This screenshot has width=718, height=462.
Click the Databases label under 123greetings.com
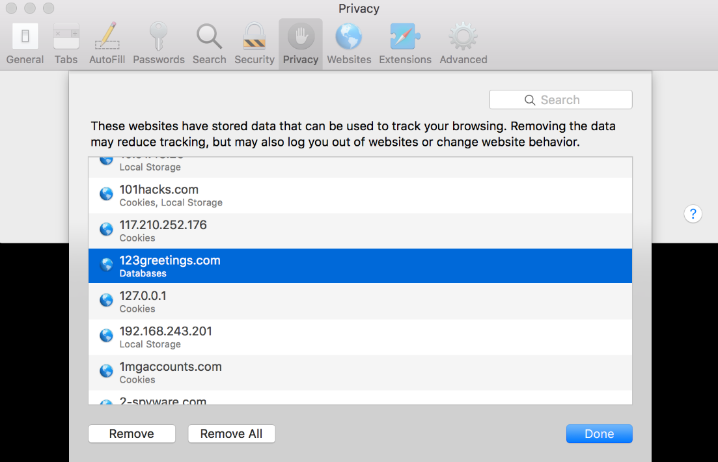[x=143, y=273]
